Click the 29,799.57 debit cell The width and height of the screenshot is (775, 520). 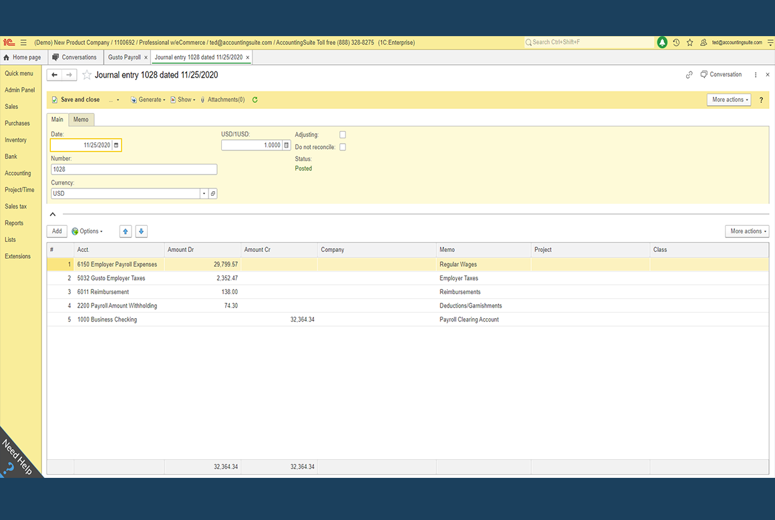(x=202, y=265)
